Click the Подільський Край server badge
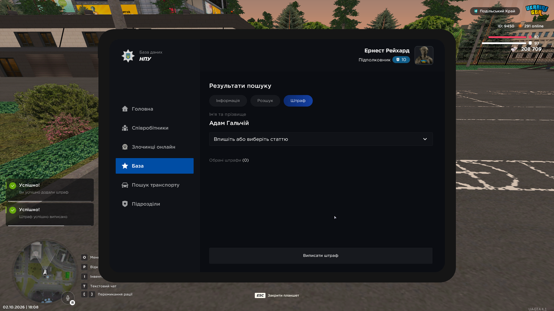Screen dimensions: 554x311 pos(495,11)
